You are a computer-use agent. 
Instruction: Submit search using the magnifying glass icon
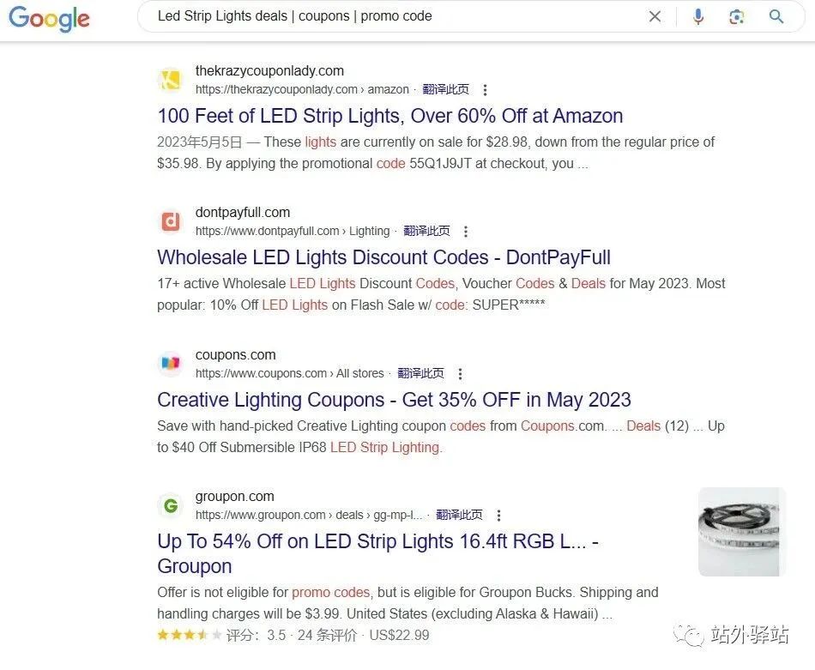[x=776, y=16]
